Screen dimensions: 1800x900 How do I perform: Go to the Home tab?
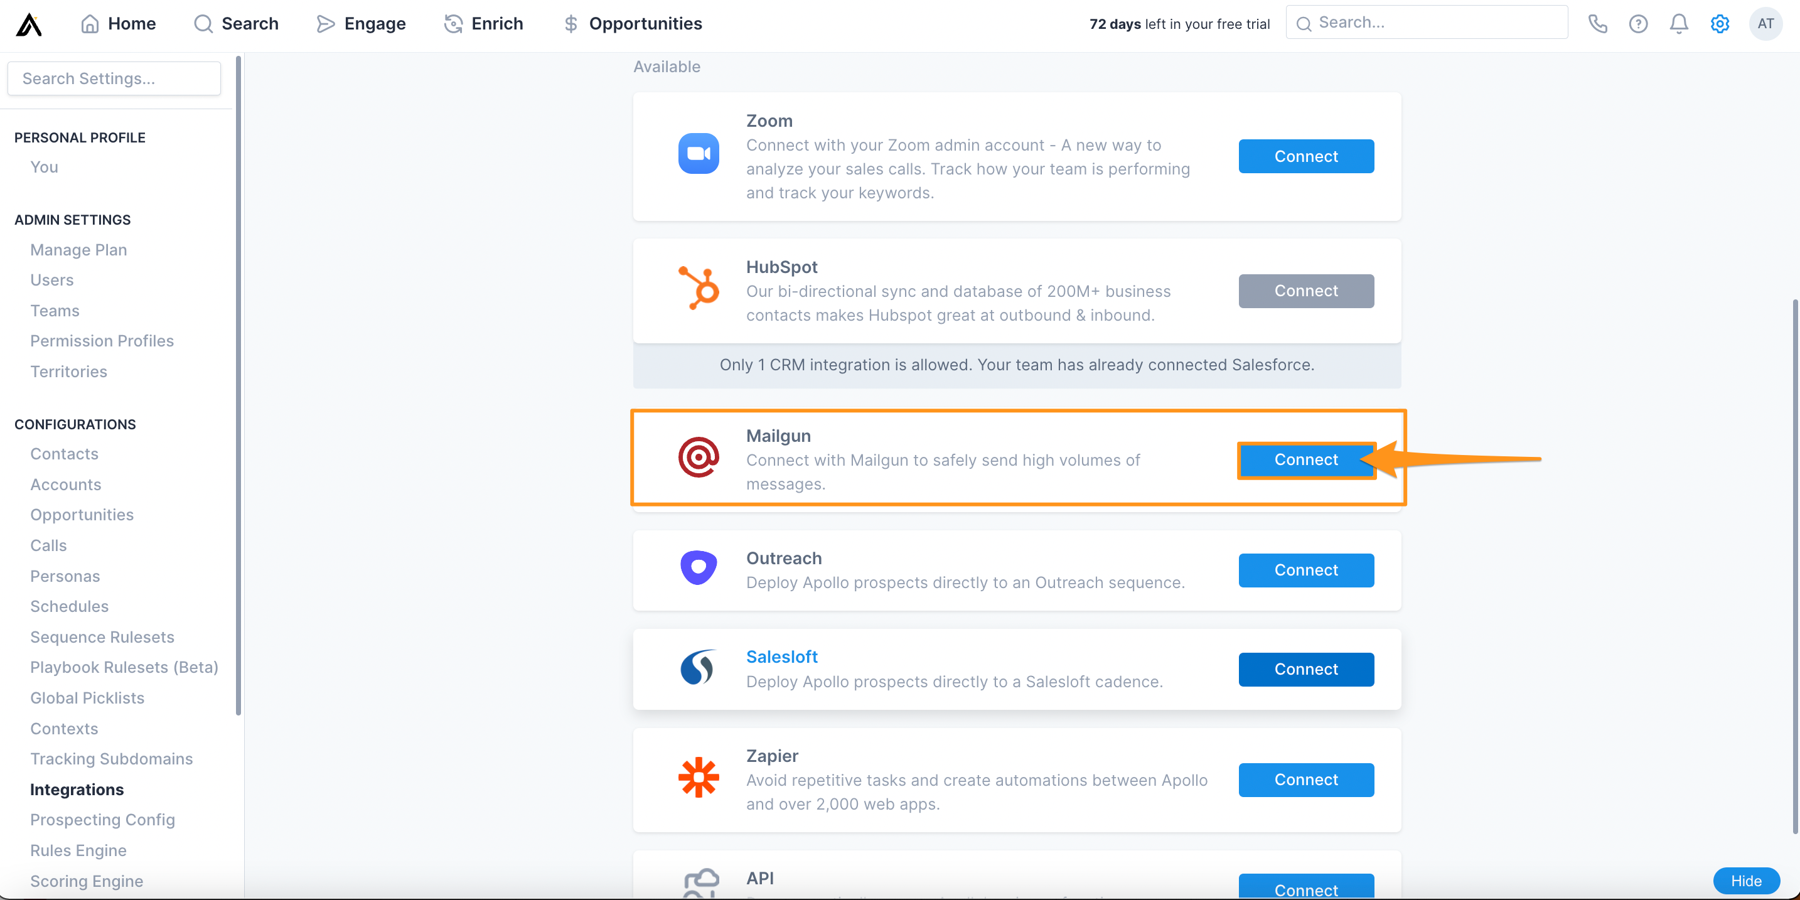pyautogui.click(x=118, y=24)
